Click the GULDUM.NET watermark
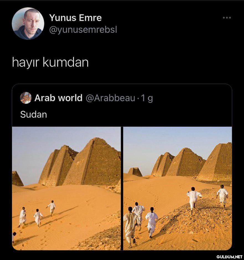 click(229, 257)
